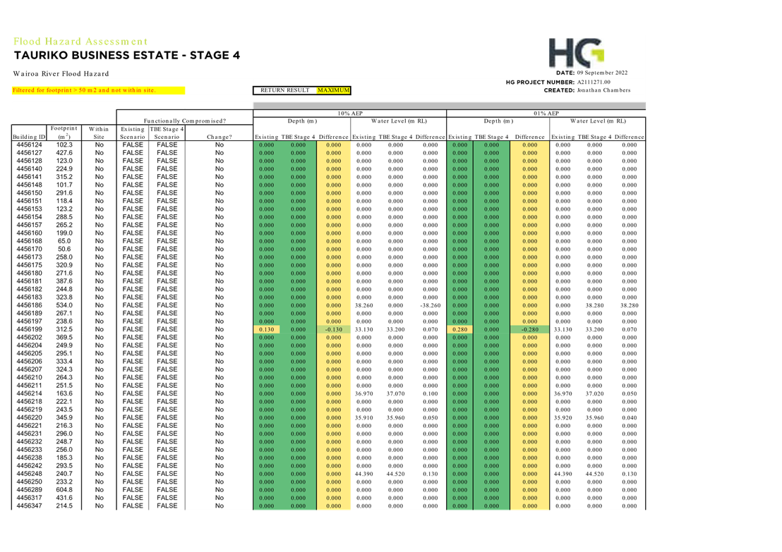Click the Return Period label cell
This screenshot has height=552, width=782.
(284, 90)
